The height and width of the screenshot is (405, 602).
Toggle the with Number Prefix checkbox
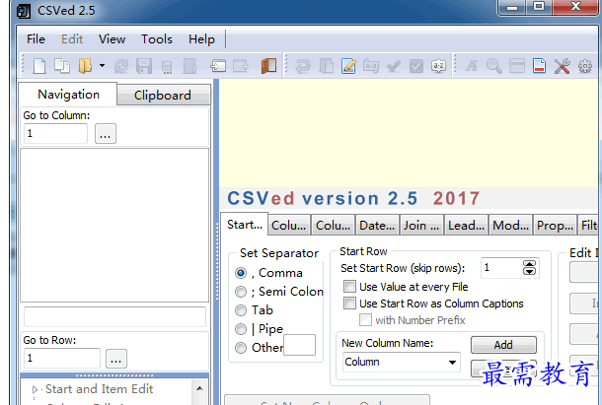[x=365, y=320]
